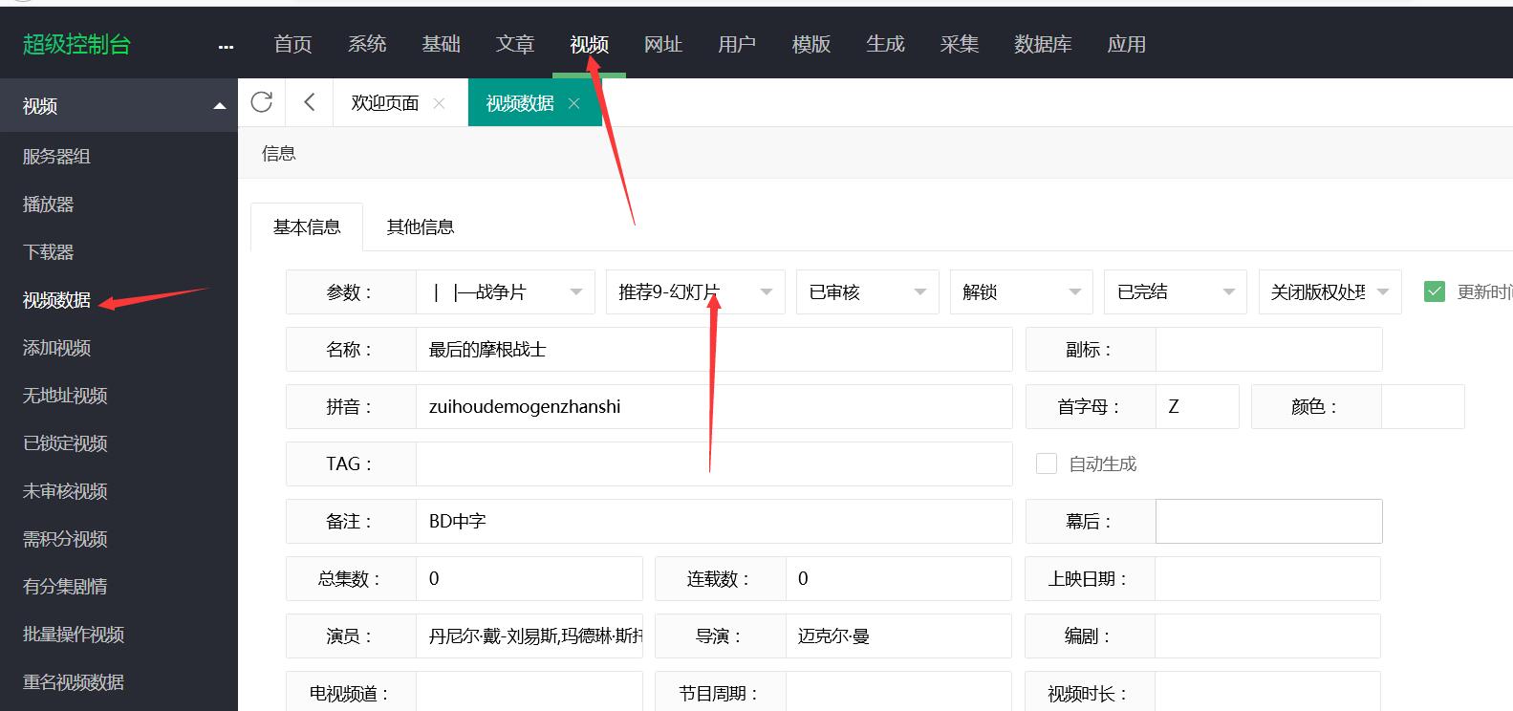Screen dimensions: 1513x711
Task: Open 添加视频 in the sidebar
Action: [x=56, y=348]
